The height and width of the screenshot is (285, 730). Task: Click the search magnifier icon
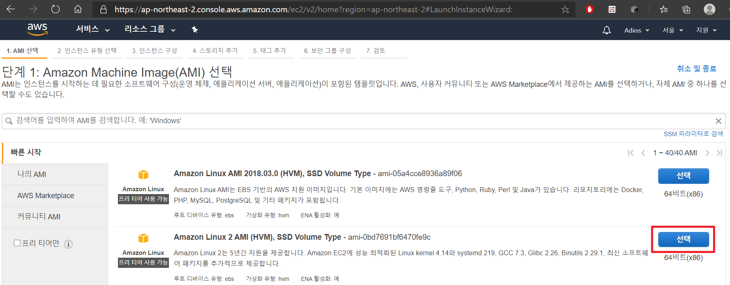pos(9,121)
